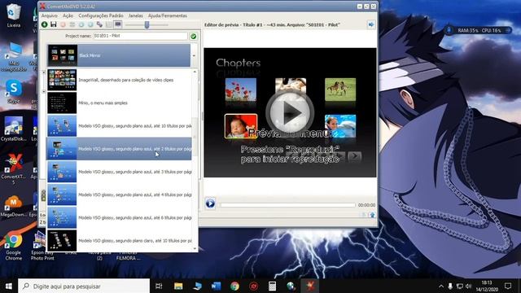Click the baby chapter thumbnail in preview
The height and width of the screenshot is (293, 521).
pos(241,126)
